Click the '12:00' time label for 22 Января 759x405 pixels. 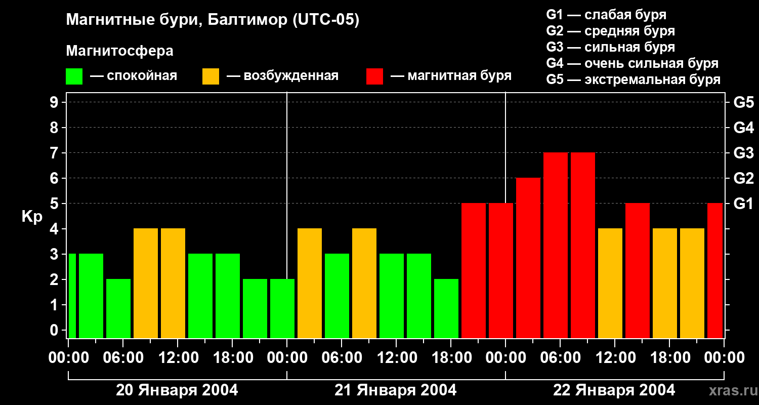point(615,357)
